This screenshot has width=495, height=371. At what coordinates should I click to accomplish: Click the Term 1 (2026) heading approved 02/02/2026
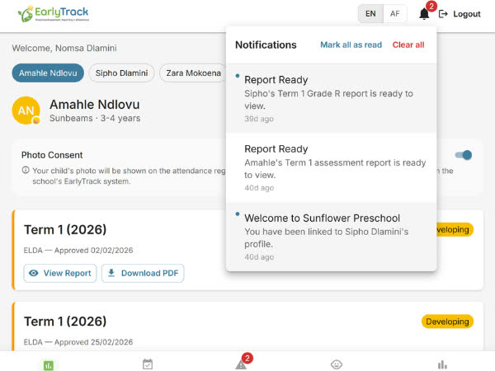pyautogui.click(x=65, y=230)
